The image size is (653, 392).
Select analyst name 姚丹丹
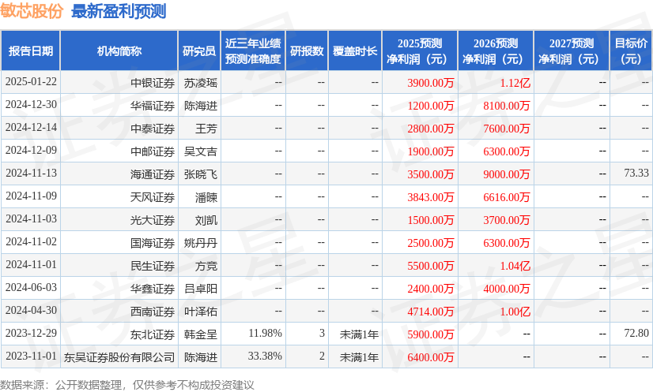click(201, 243)
